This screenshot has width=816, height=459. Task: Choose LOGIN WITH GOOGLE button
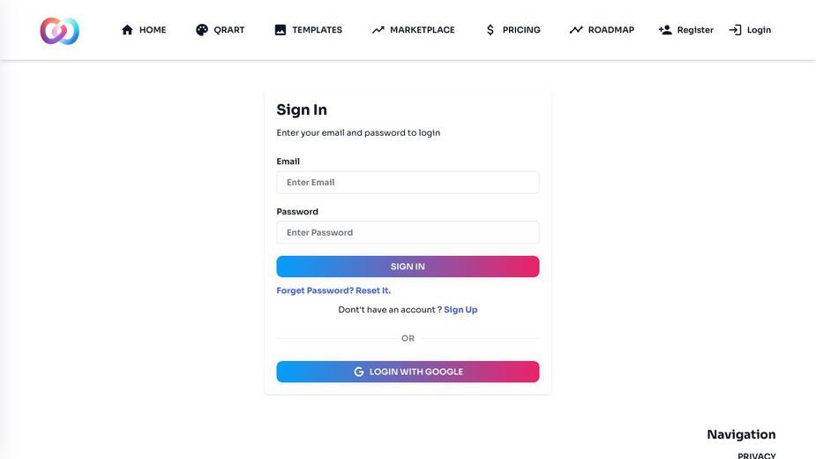tap(408, 372)
